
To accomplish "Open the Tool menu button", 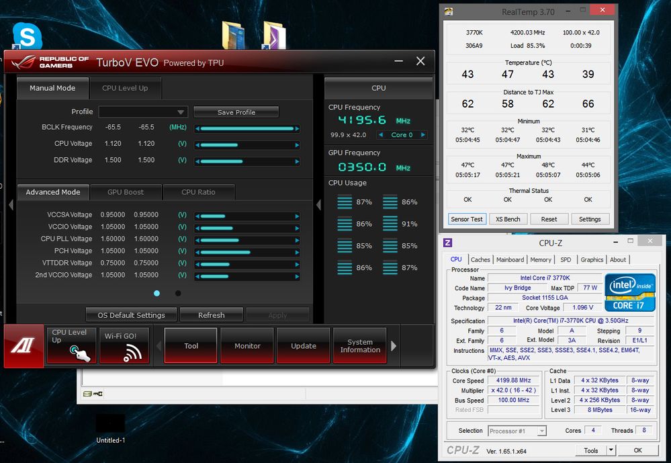I will (191, 345).
